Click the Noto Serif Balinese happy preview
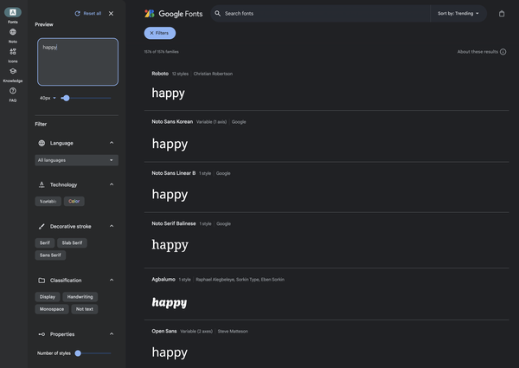 (170, 245)
